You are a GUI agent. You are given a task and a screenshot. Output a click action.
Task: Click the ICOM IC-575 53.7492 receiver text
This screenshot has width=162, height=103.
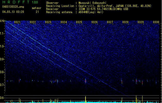103,9
